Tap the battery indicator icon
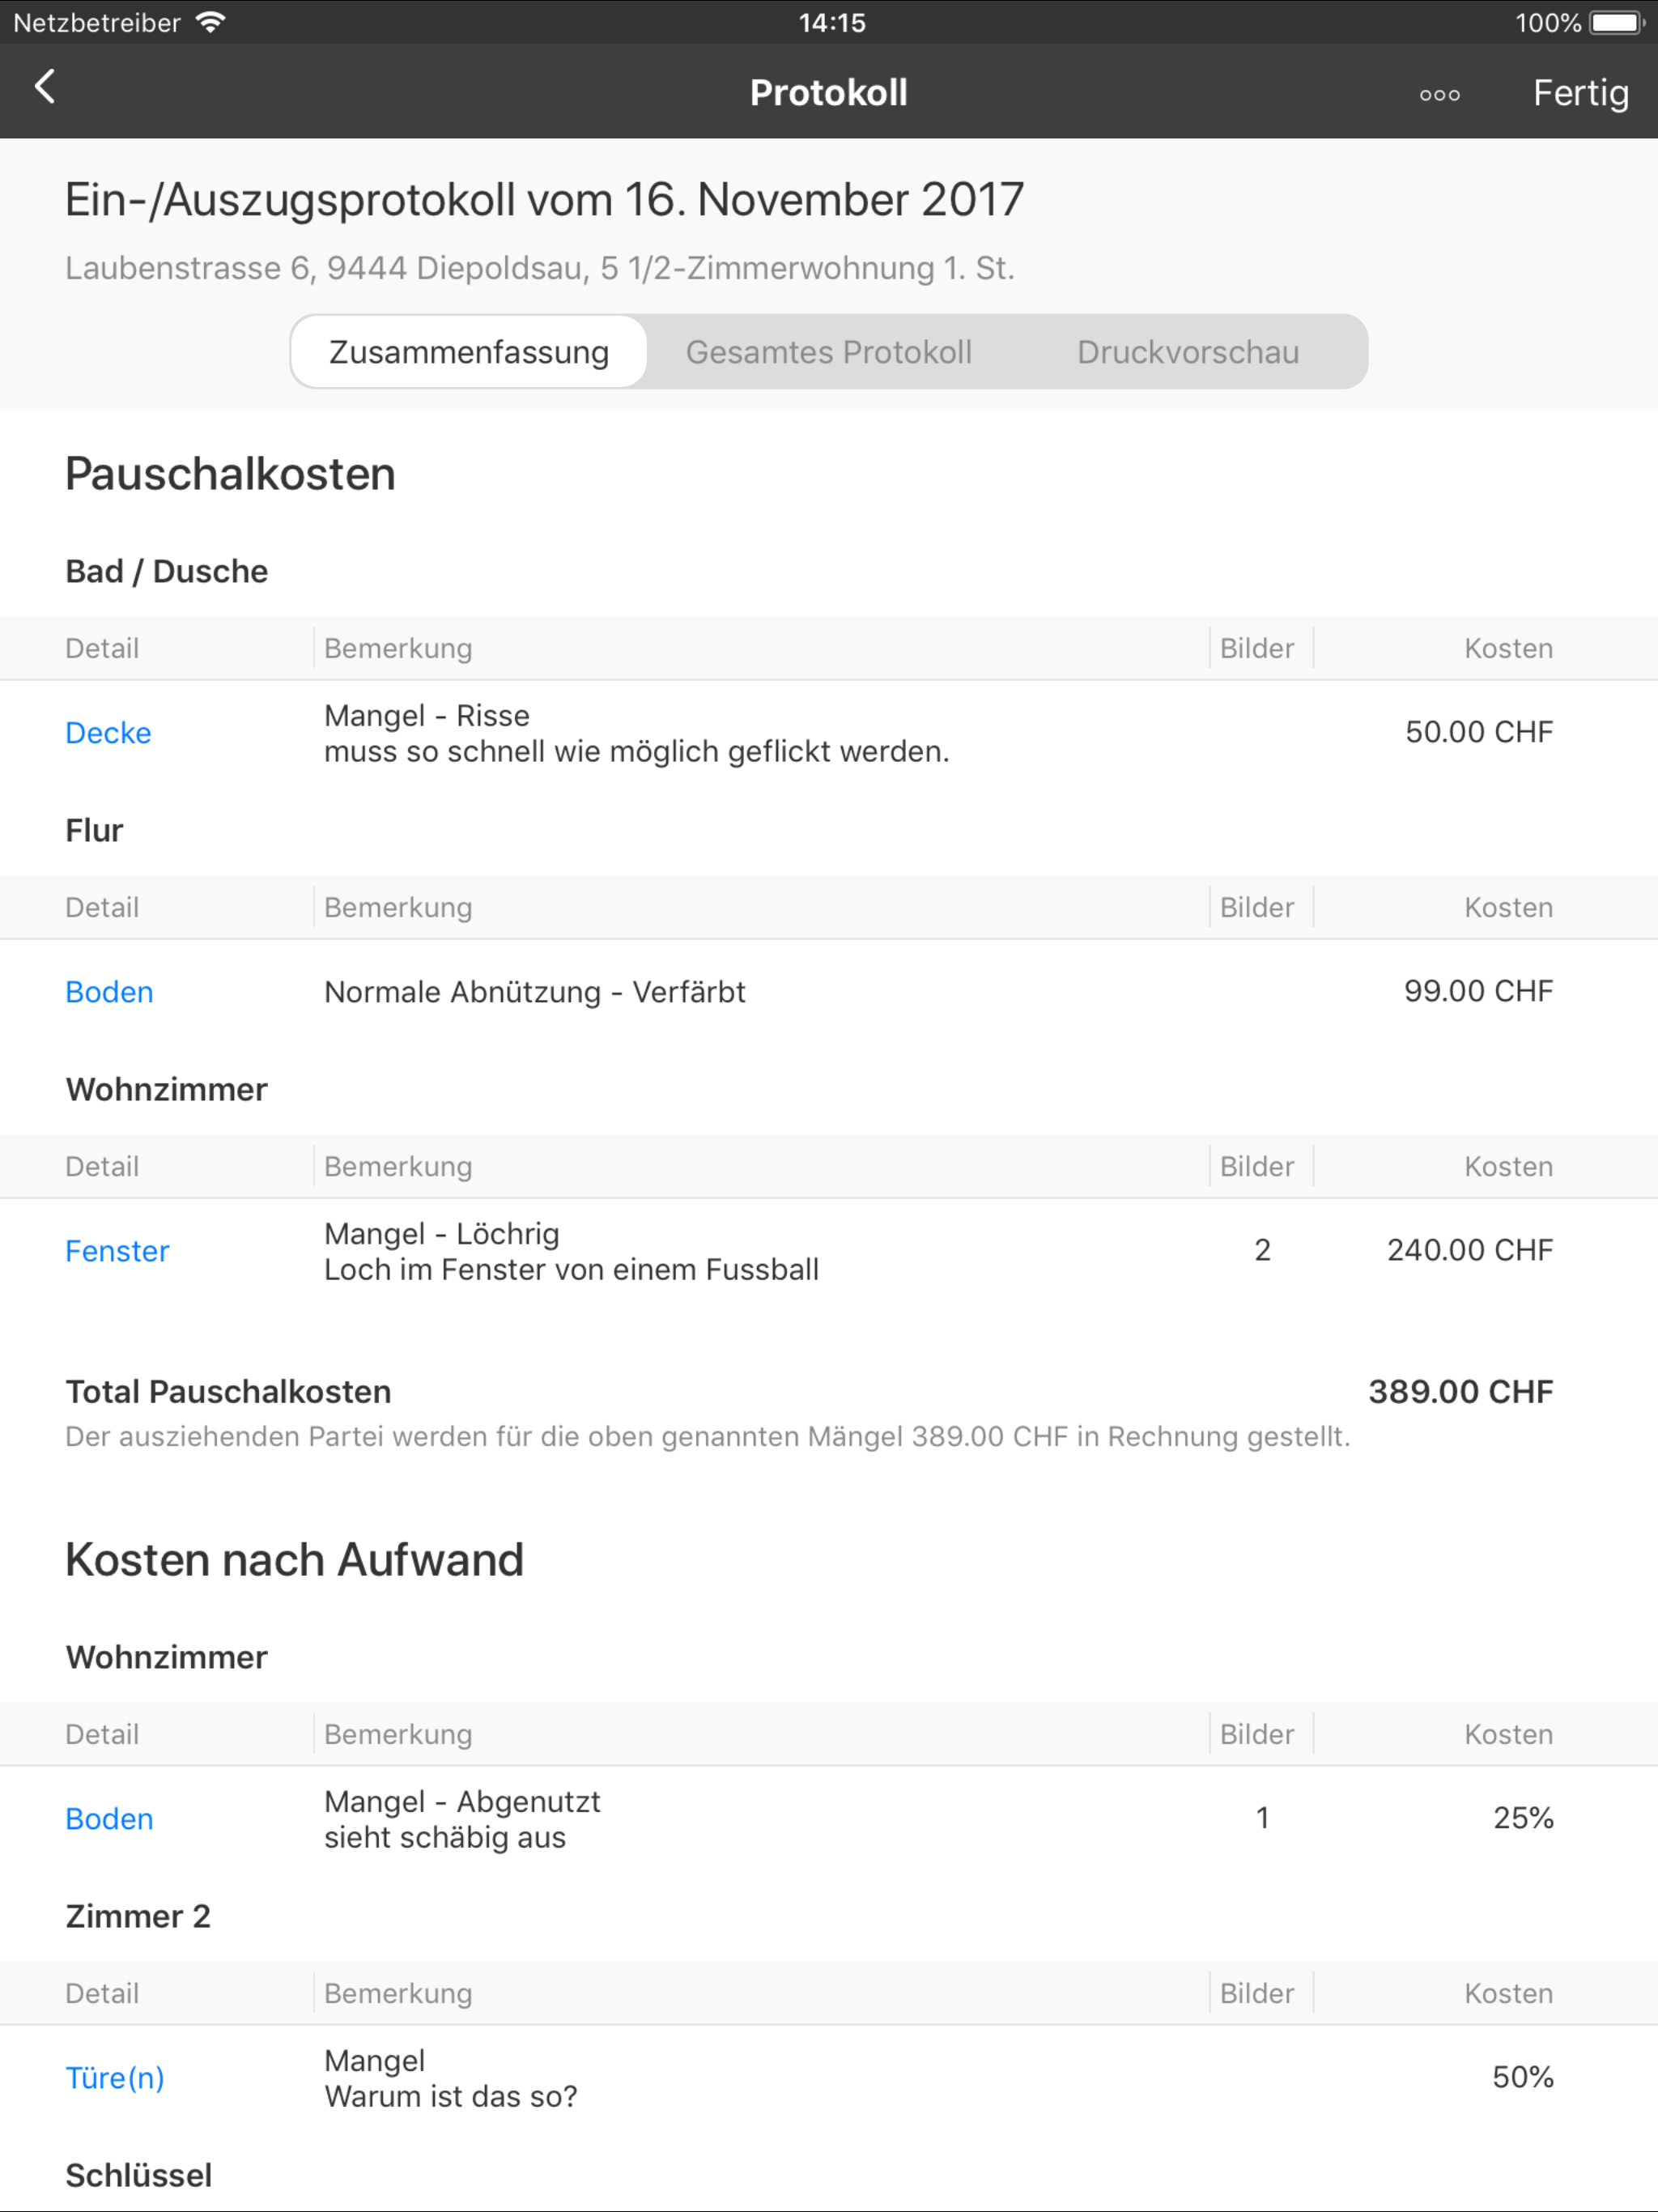 [1617, 22]
